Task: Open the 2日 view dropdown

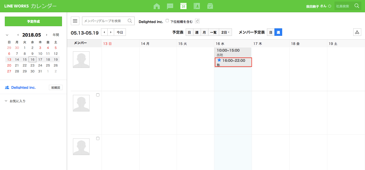Action: (x=225, y=32)
